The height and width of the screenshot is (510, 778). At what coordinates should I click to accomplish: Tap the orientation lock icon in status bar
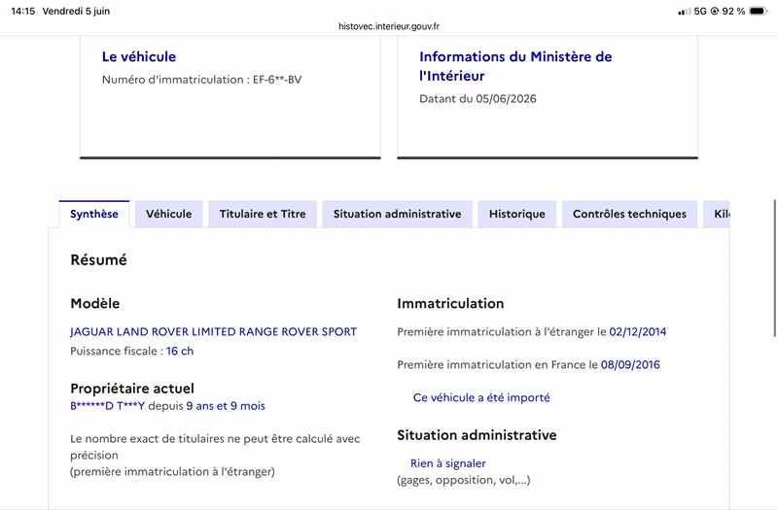click(715, 11)
